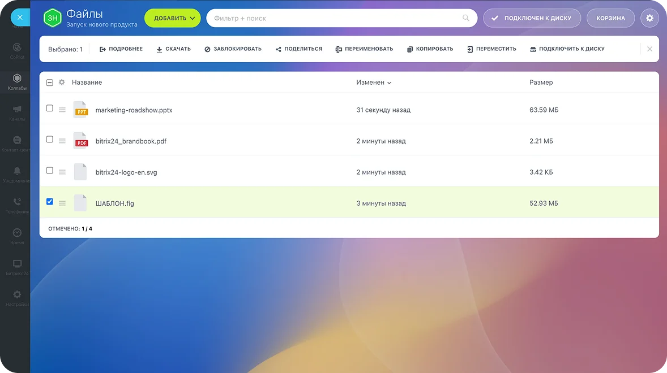Select ПЕРЕИМЕНОВАТЬ in the action toolbar
Viewport: 667px width, 373px height.
tap(364, 49)
